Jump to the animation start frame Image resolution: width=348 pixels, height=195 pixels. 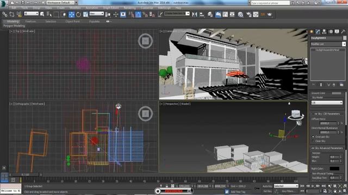click(302, 186)
